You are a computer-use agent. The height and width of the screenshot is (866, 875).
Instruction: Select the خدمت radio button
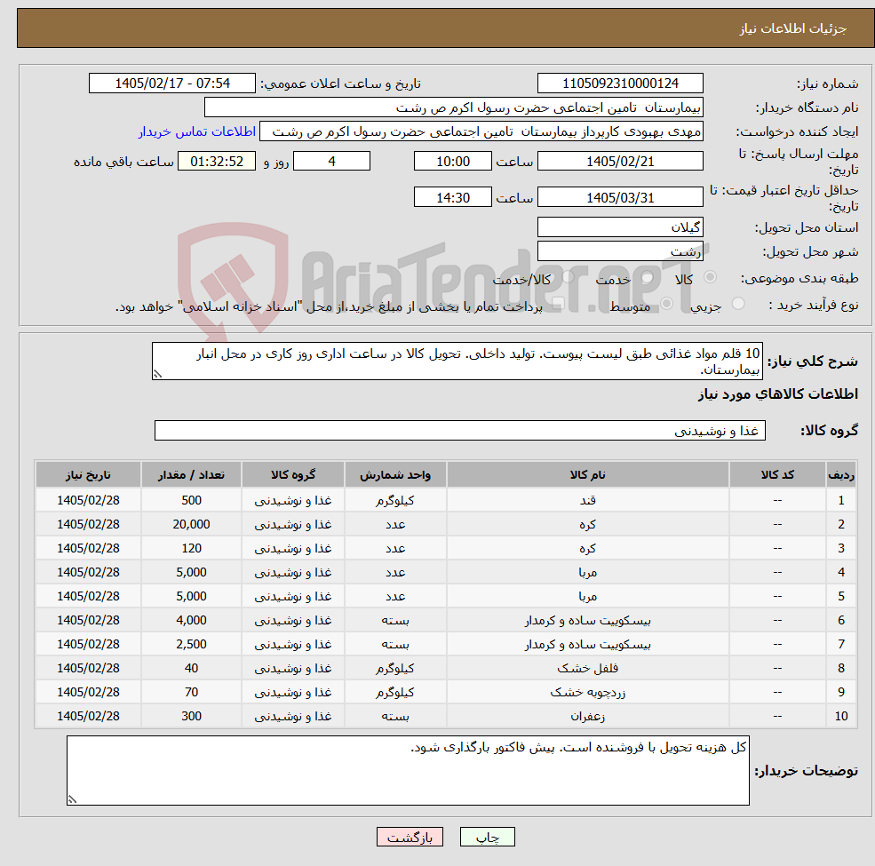pyautogui.click(x=648, y=277)
